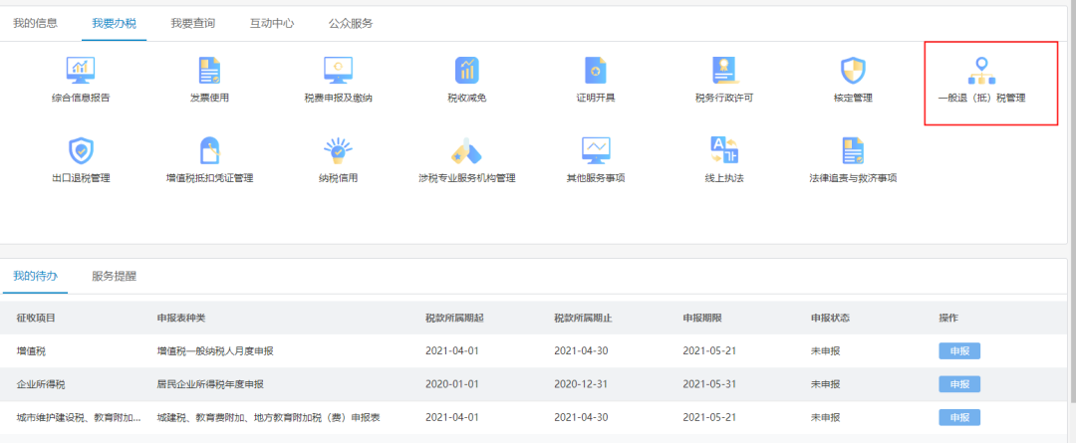The image size is (1076, 443).
Task: Switch to 服务提醒 tab
Action: [x=114, y=277]
